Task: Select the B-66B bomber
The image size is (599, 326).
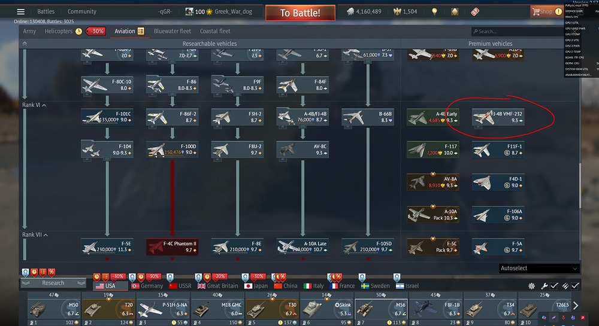Action: pos(368,117)
